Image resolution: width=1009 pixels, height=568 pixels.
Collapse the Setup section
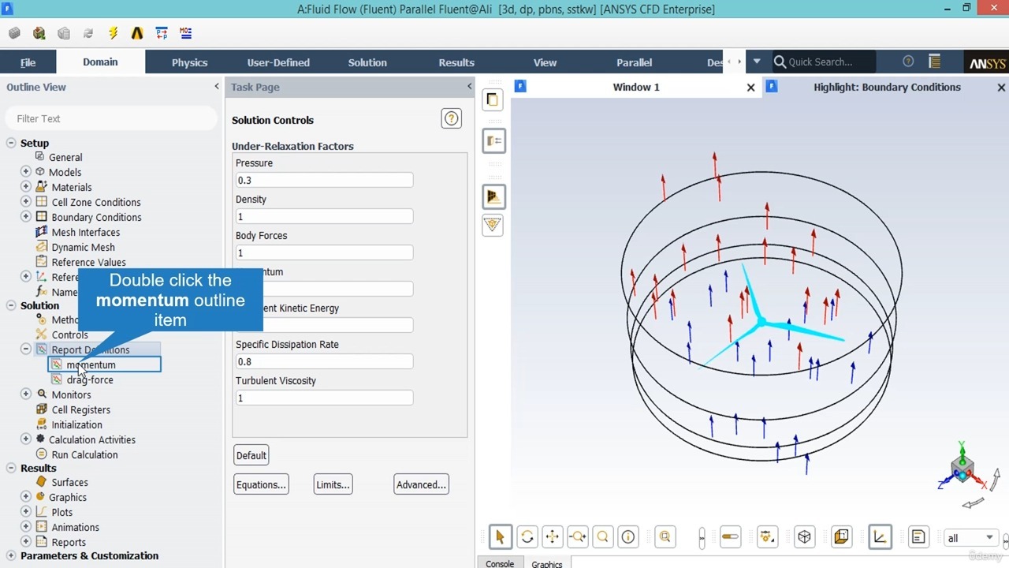(11, 143)
